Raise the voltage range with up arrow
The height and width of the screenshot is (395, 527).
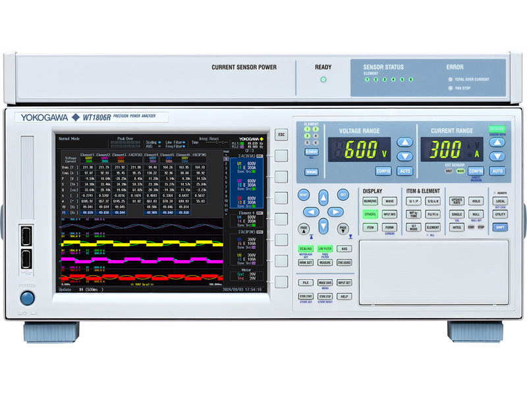coord(404,142)
